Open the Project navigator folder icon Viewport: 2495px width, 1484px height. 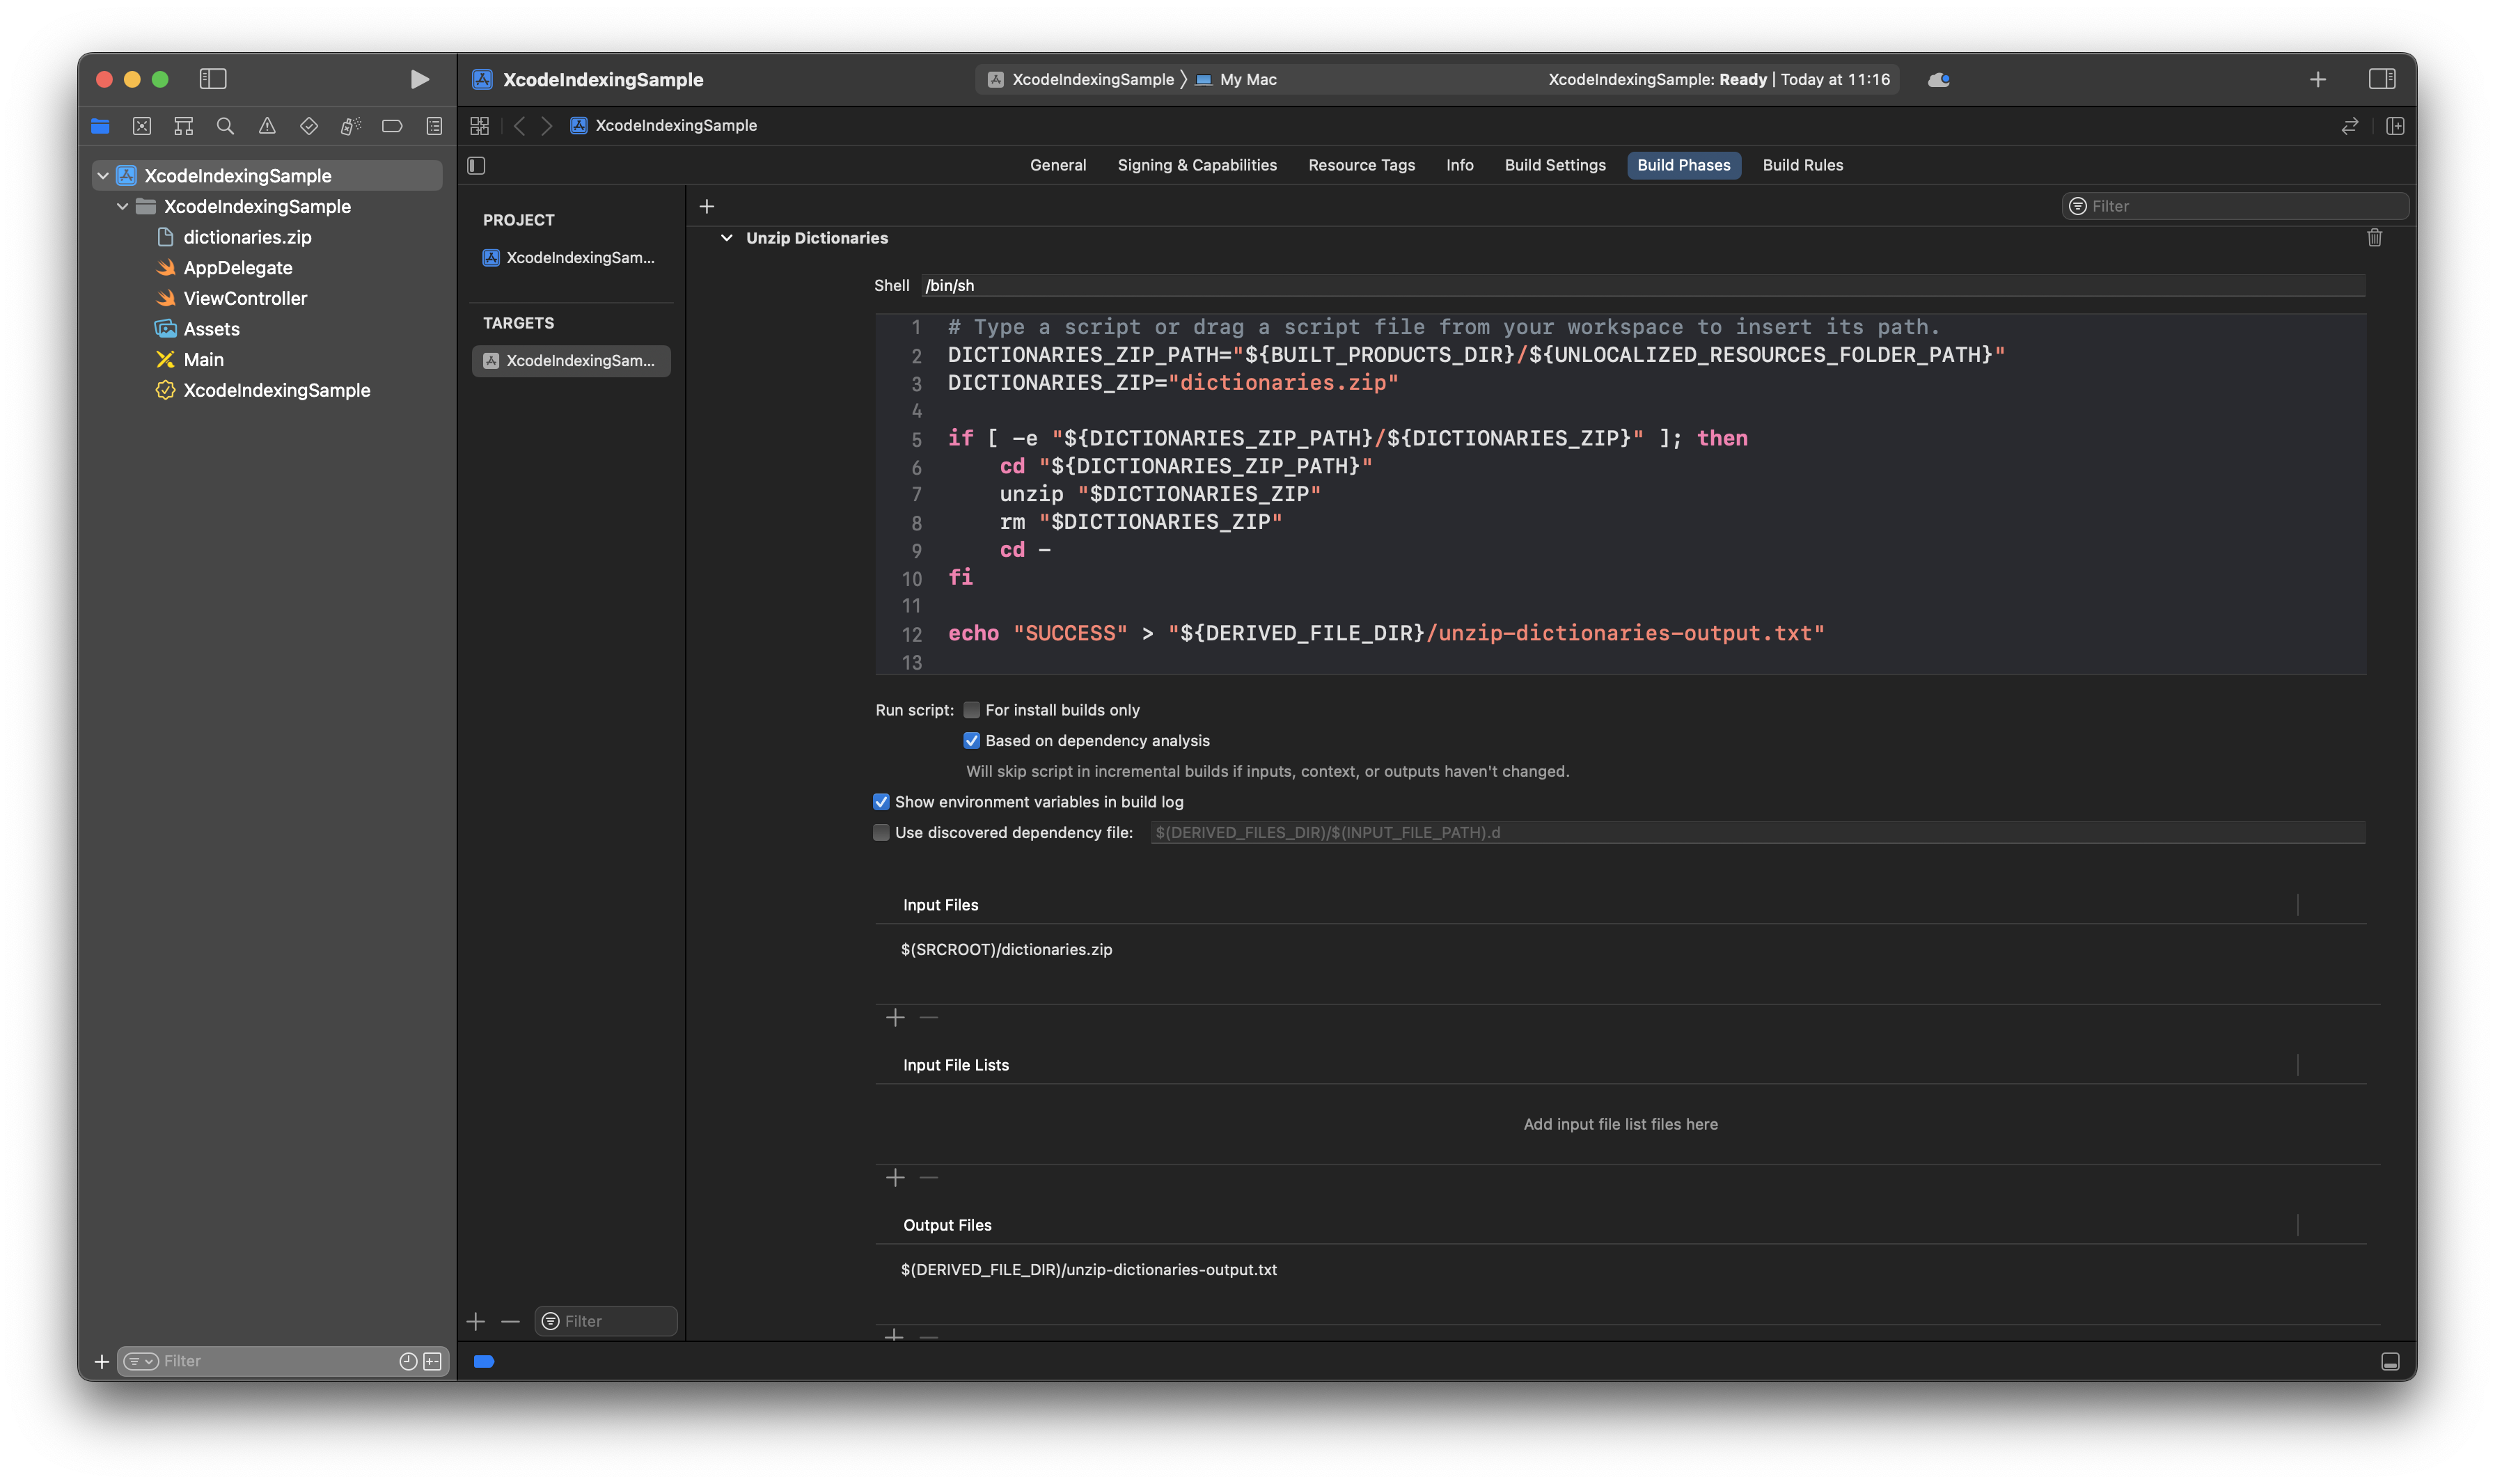pyautogui.click(x=100, y=126)
